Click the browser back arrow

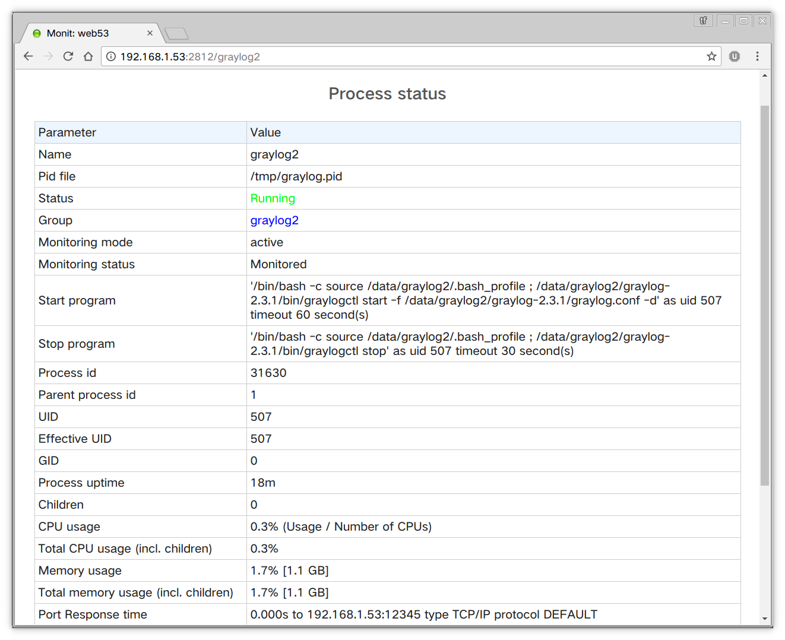pos(28,56)
